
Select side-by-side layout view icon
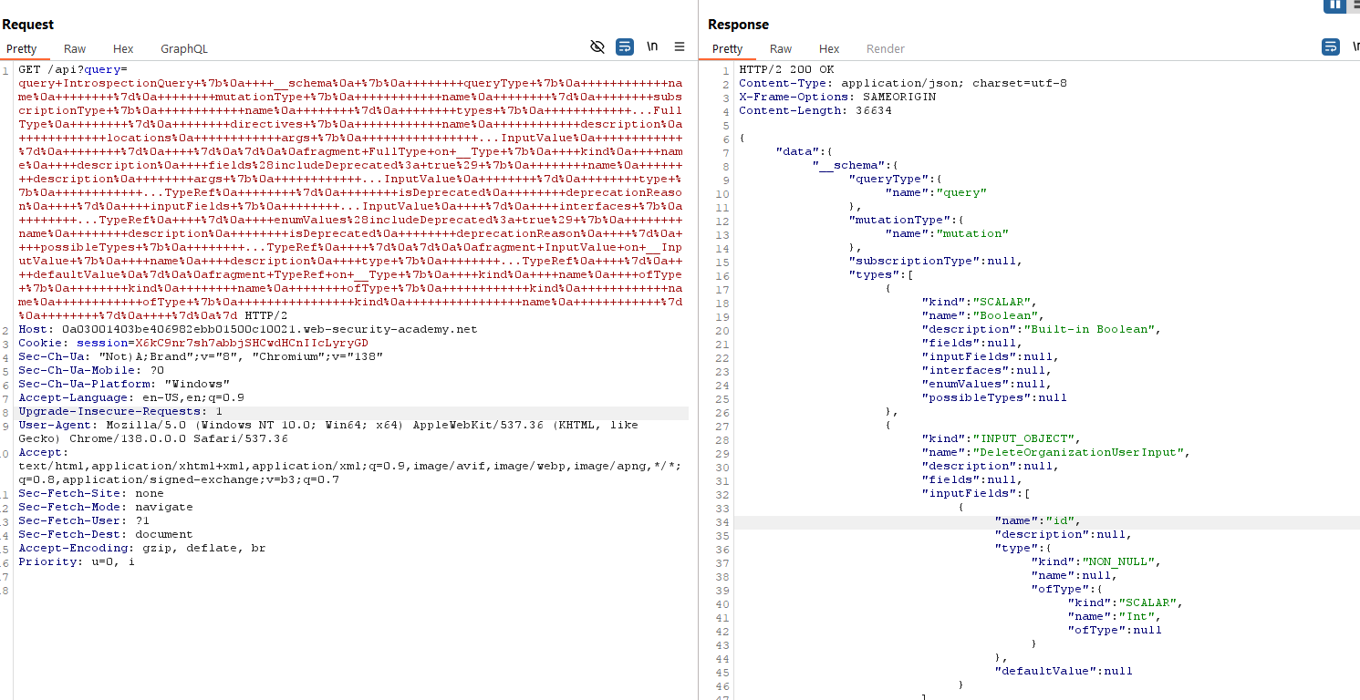(1334, 5)
